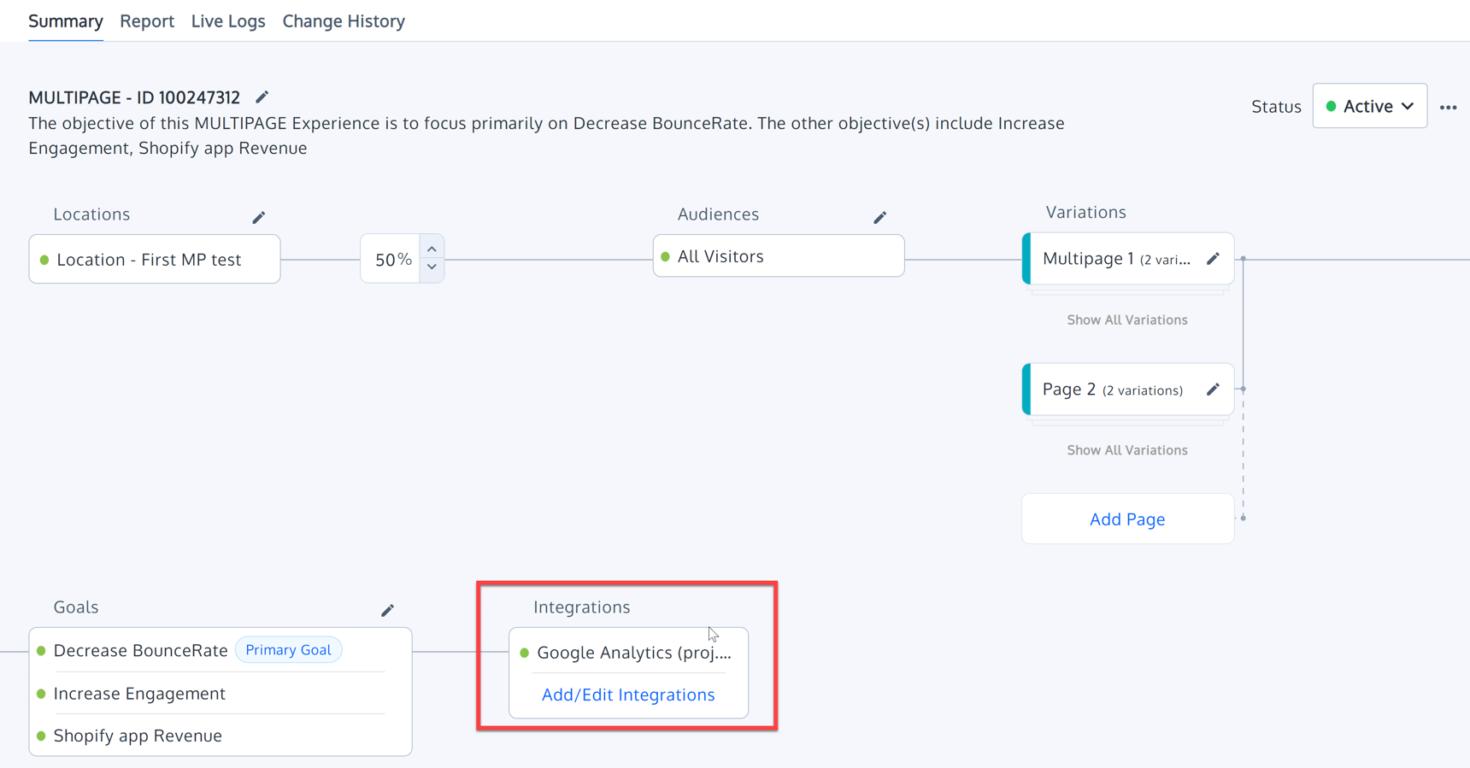Select the Shopify app Revenue goal
1470x768 pixels.
138,736
